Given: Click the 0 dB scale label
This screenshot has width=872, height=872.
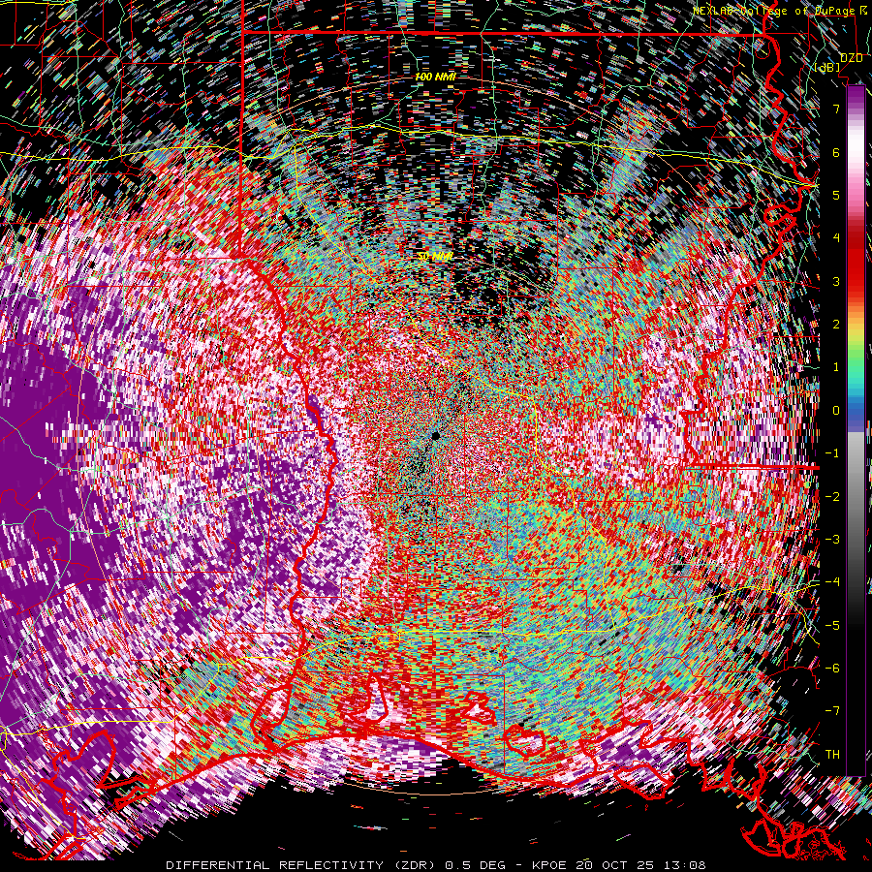Looking at the screenshot, I should pyautogui.click(x=836, y=411).
